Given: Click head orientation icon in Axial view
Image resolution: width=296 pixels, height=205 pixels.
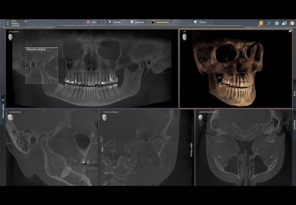Looking at the screenshot, I should click(200, 117).
